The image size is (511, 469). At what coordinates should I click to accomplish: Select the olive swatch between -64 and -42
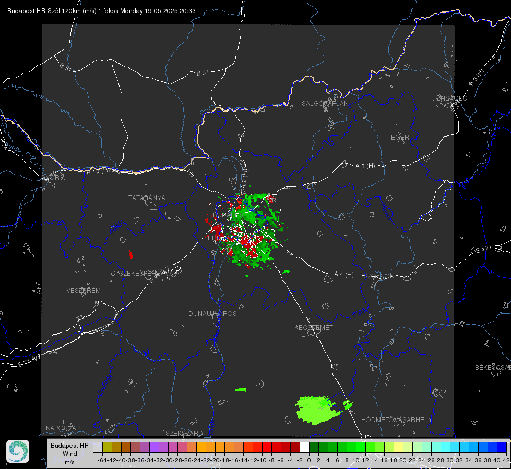[107, 447]
